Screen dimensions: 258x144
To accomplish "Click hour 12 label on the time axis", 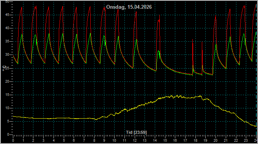I will pyautogui.click(x=135, y=141).
